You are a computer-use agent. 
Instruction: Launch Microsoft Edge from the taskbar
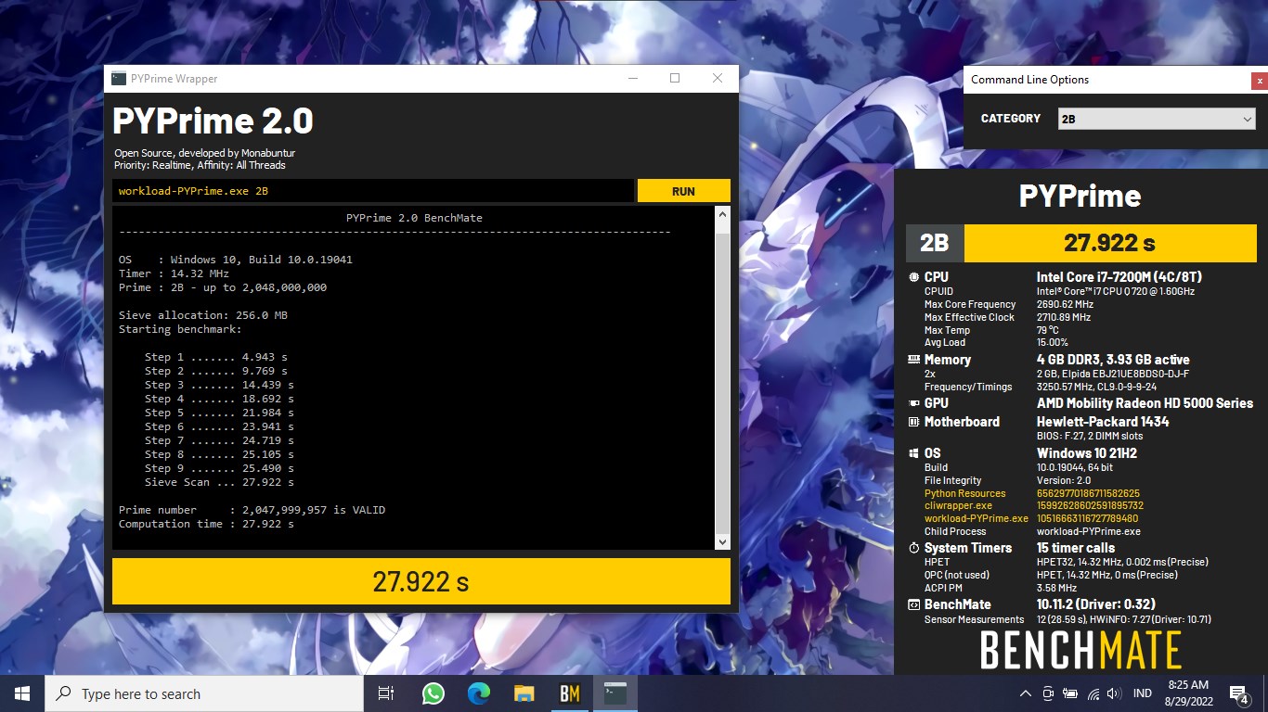coord(479,693)
